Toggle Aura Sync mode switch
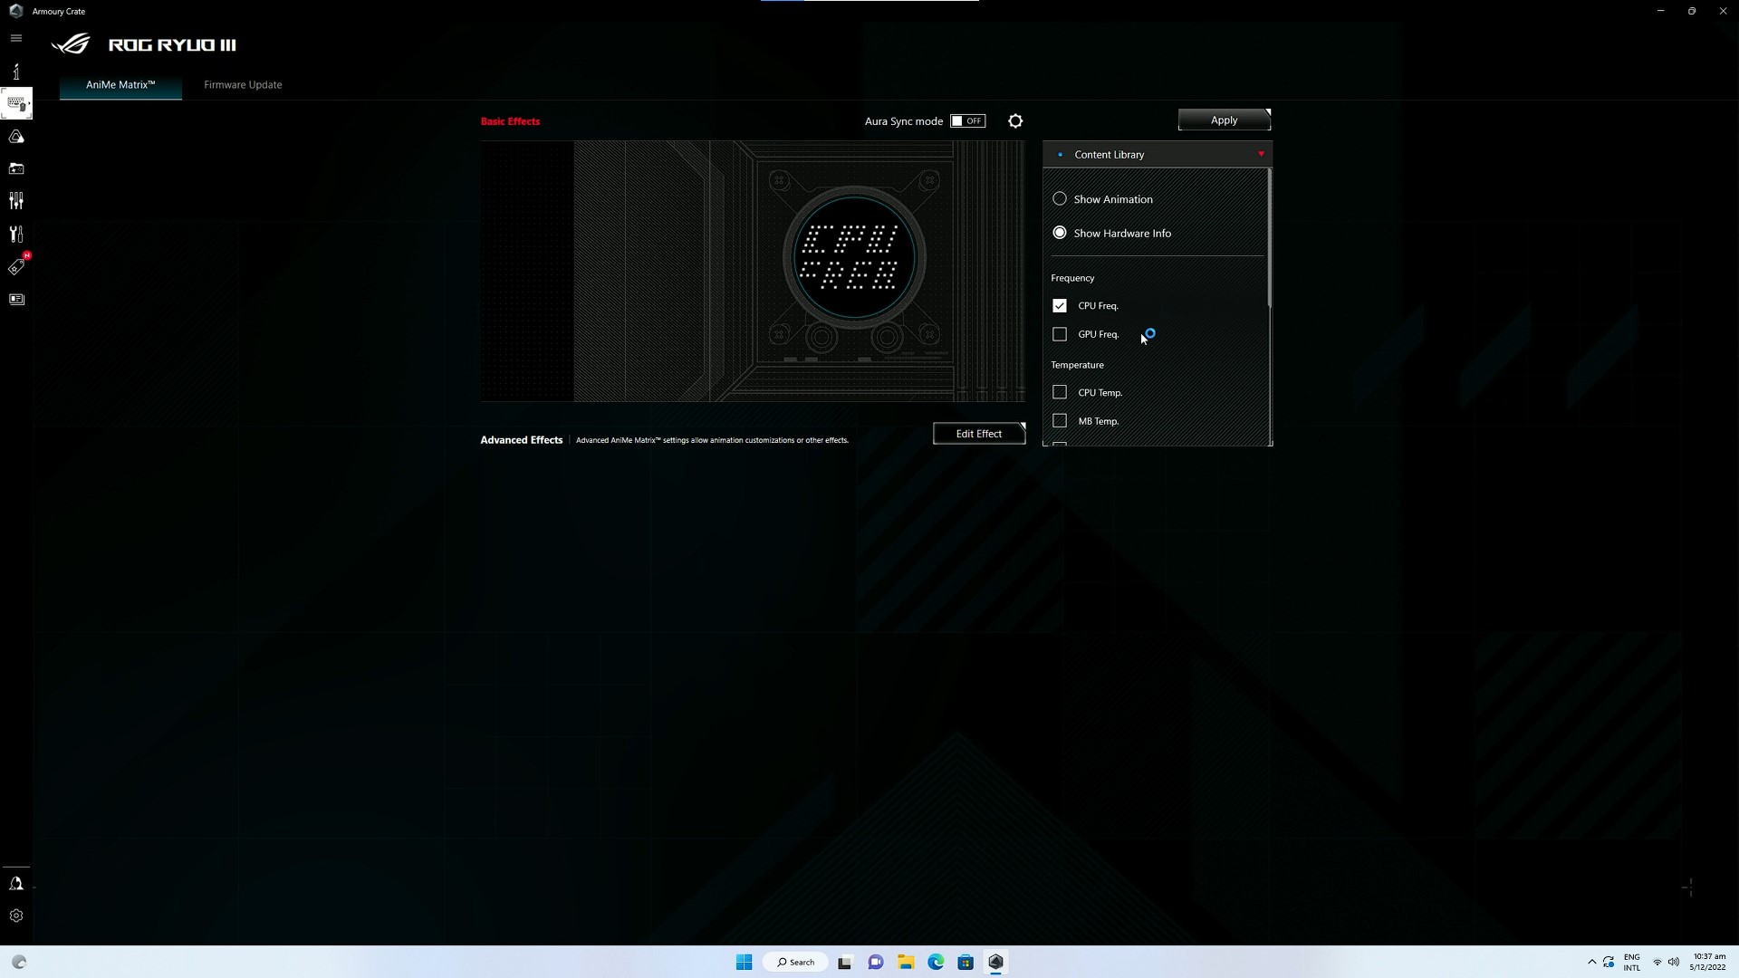 pyautogui.click(x=967, y=120)
